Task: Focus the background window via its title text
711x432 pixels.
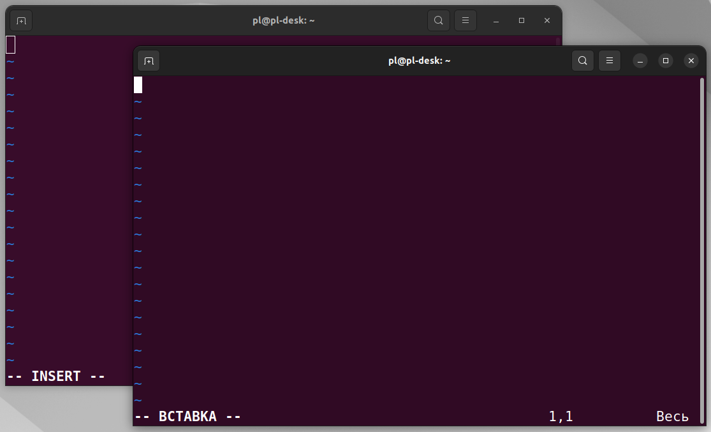Action: [283, 20]
